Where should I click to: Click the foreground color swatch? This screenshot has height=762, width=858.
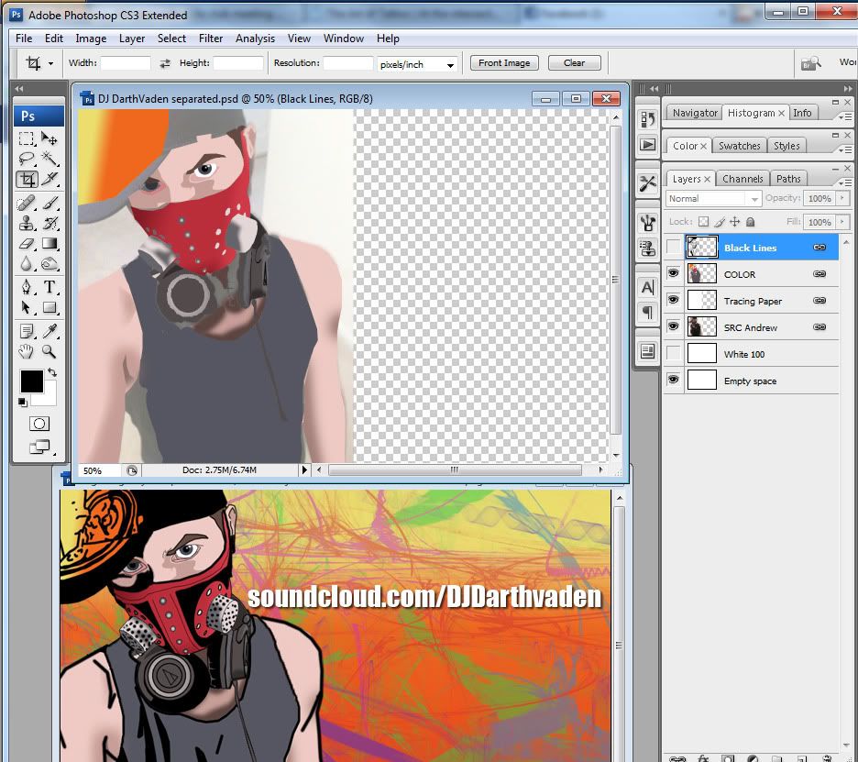point(31,381)
